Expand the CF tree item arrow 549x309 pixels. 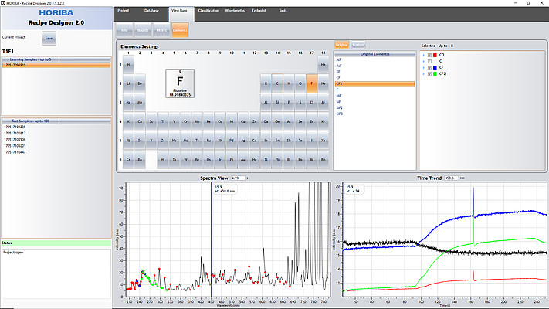tap(422, 68)
